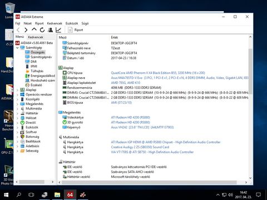Select the DirectX tree item
The width and height of the screenshot is (267, 200).
31,123
